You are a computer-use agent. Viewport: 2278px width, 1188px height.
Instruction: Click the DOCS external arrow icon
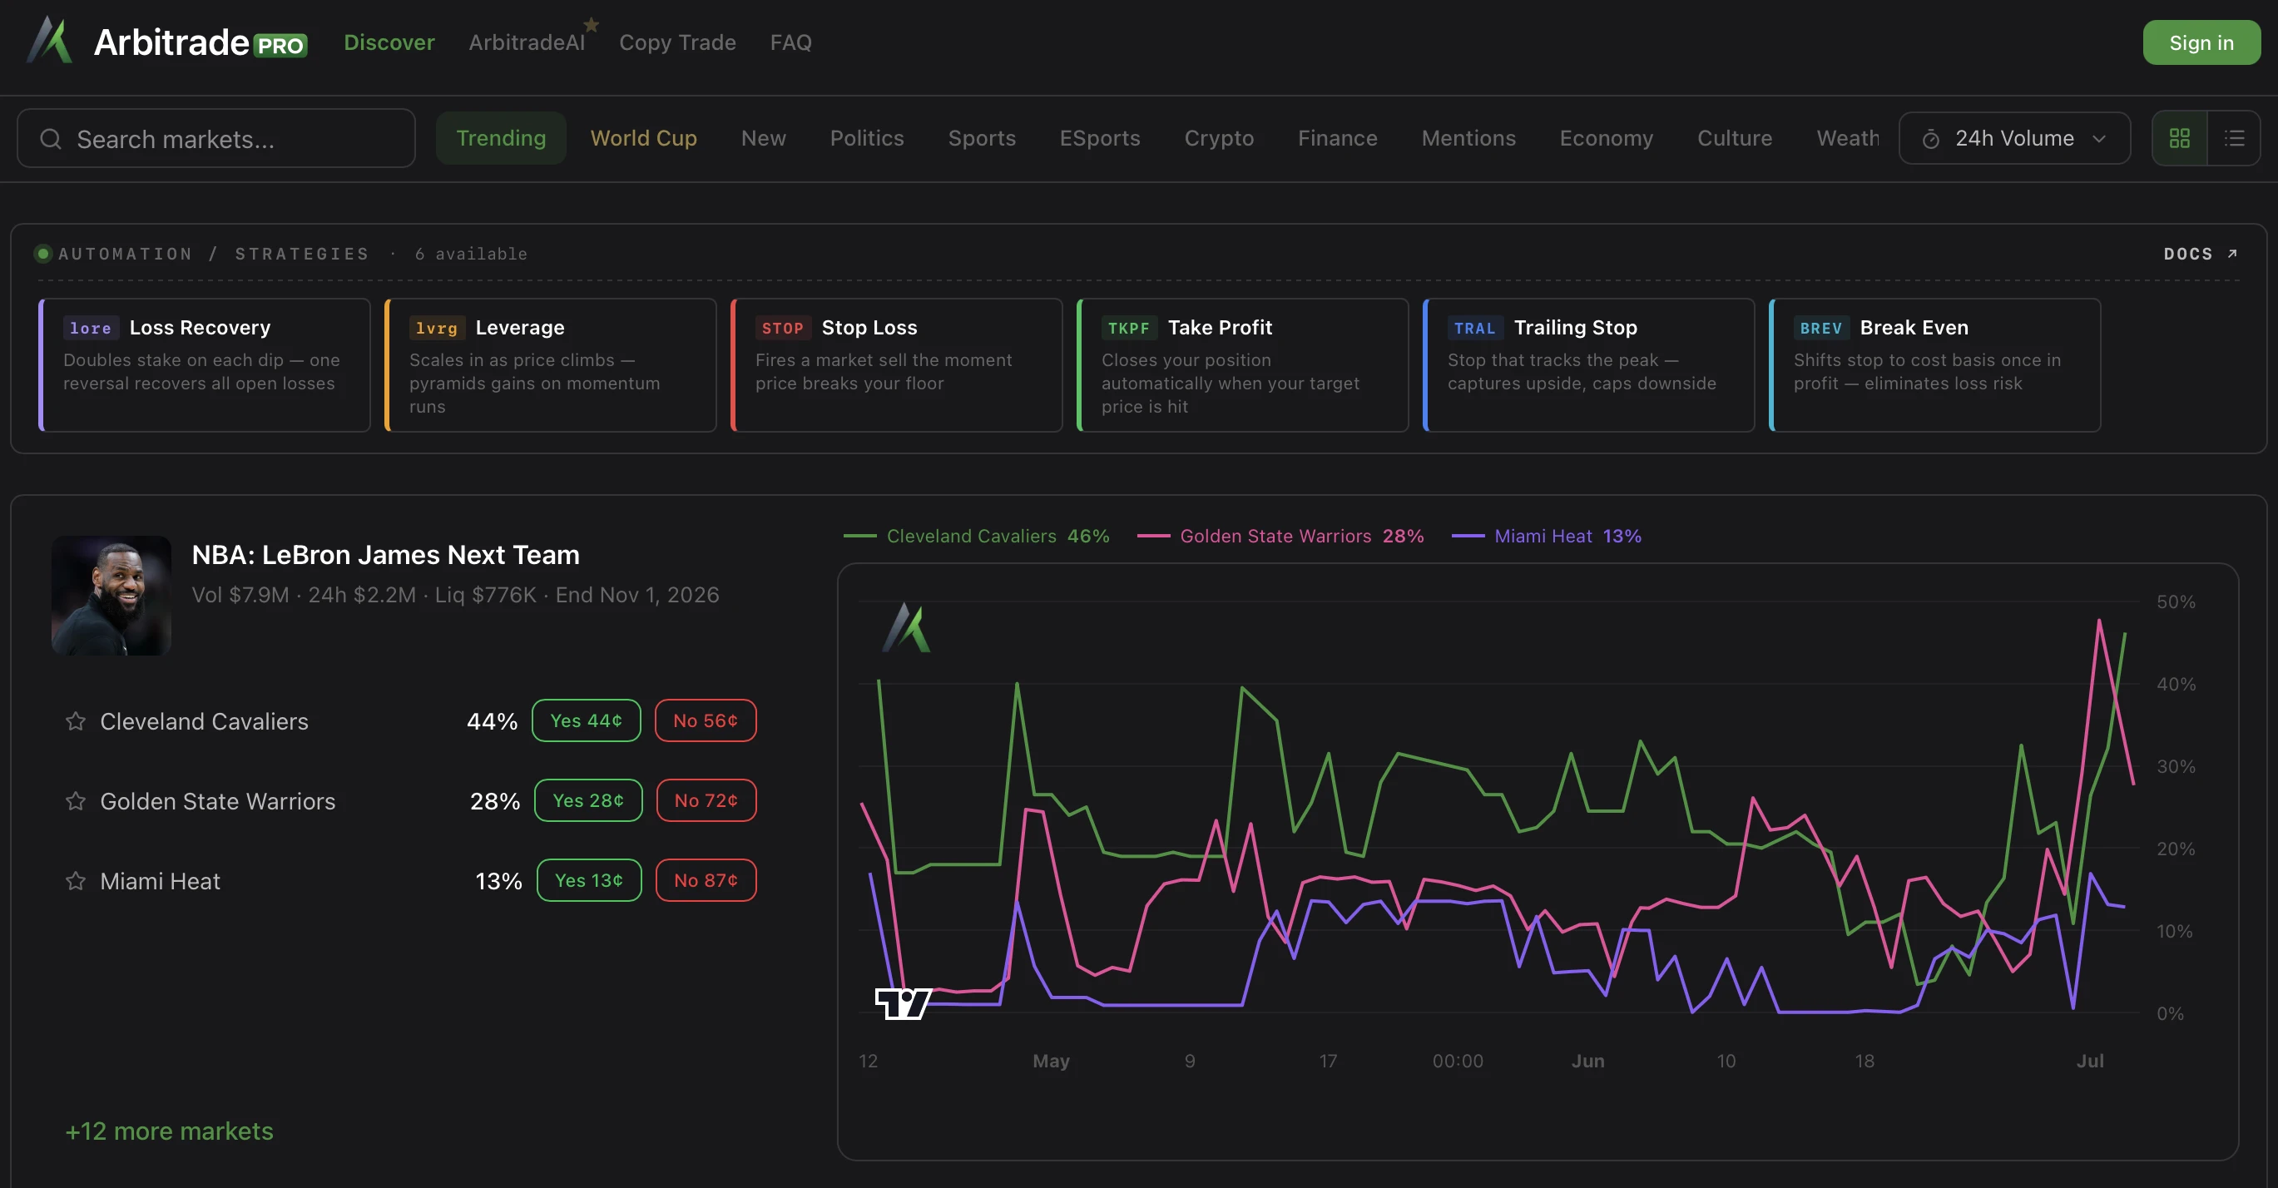point(2232,254)
